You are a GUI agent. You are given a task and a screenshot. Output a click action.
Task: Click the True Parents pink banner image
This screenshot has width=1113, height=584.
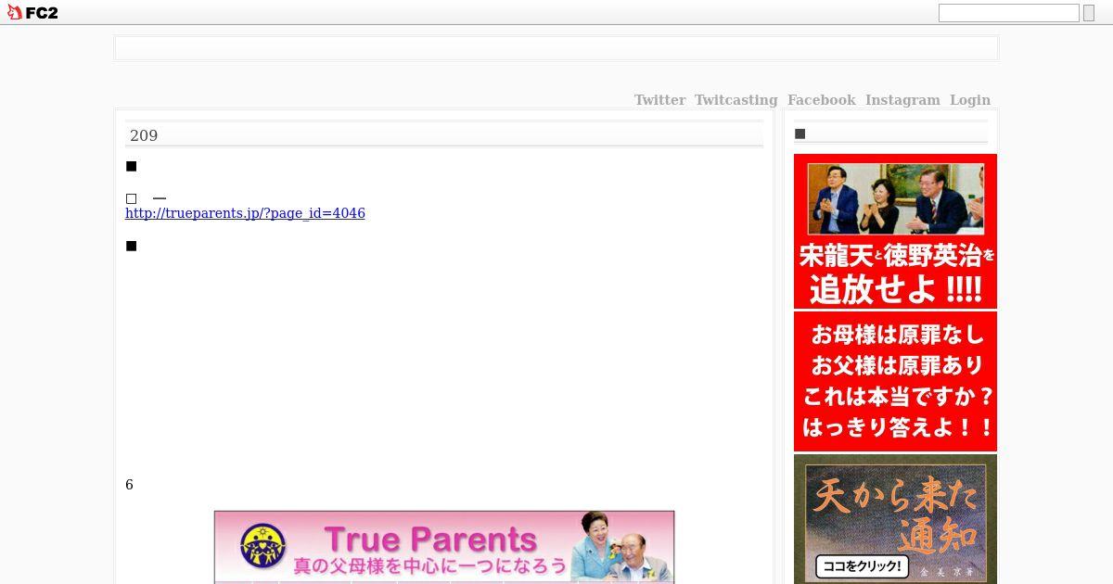(x=444, y=547)
